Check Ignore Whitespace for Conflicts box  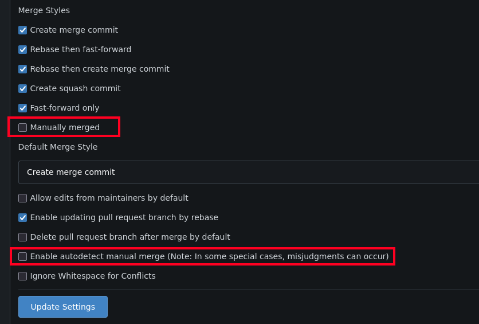23,276
